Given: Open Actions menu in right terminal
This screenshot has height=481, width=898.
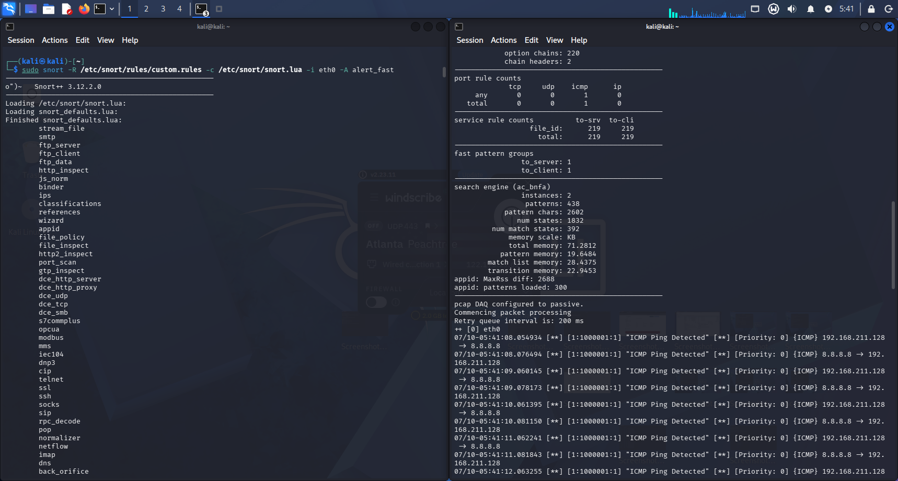Looking at the screenshot, I should click(x=504, y=40).
